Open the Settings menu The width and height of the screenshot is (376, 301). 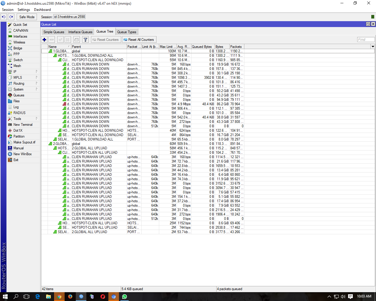tap(24, 10)
